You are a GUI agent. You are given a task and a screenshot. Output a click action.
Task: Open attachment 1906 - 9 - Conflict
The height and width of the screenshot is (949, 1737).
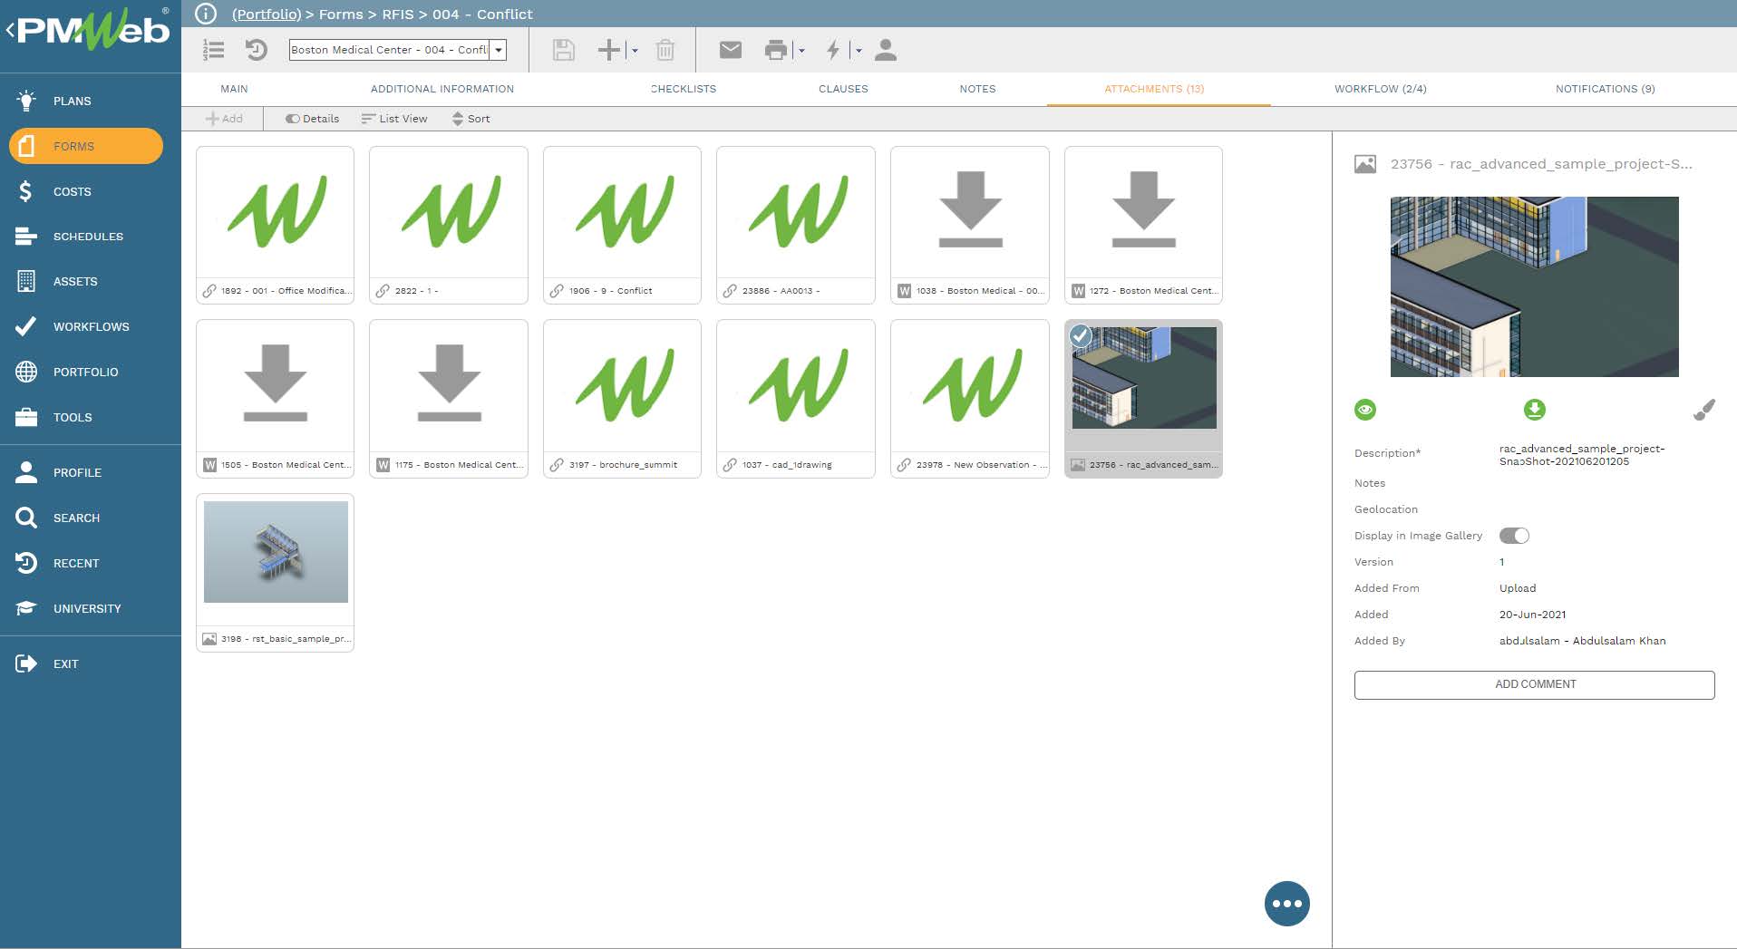pyautogui.click(x=622, y=225)
